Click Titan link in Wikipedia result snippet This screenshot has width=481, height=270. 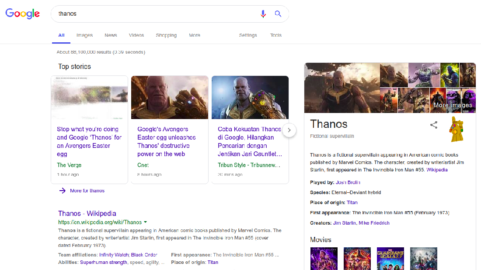[x=213, y=262]
